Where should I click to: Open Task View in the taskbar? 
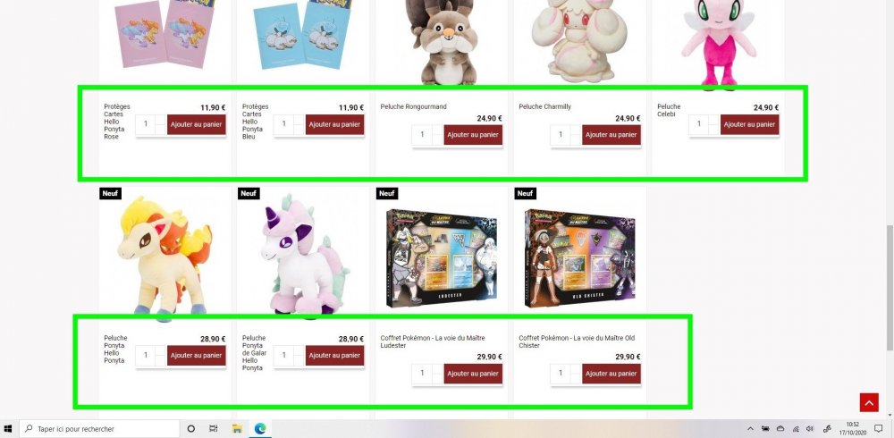tap(214, 428)
